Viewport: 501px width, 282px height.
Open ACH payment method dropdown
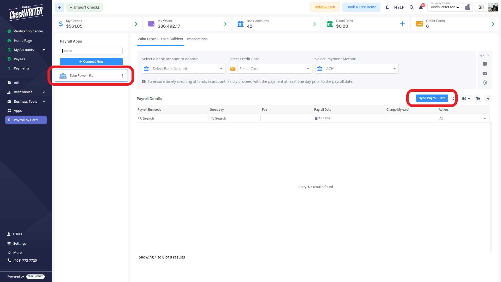point(361,69)
